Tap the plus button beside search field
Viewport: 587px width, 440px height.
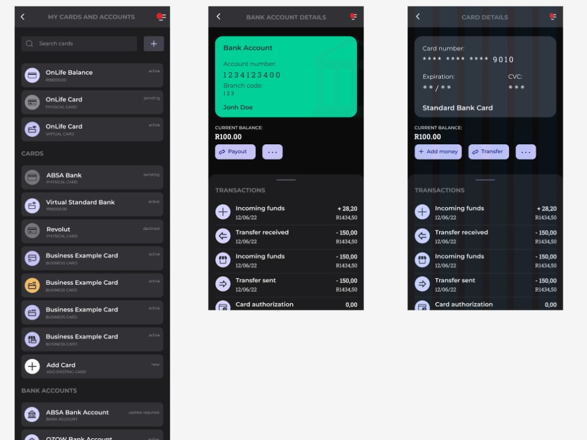(154, 44)
